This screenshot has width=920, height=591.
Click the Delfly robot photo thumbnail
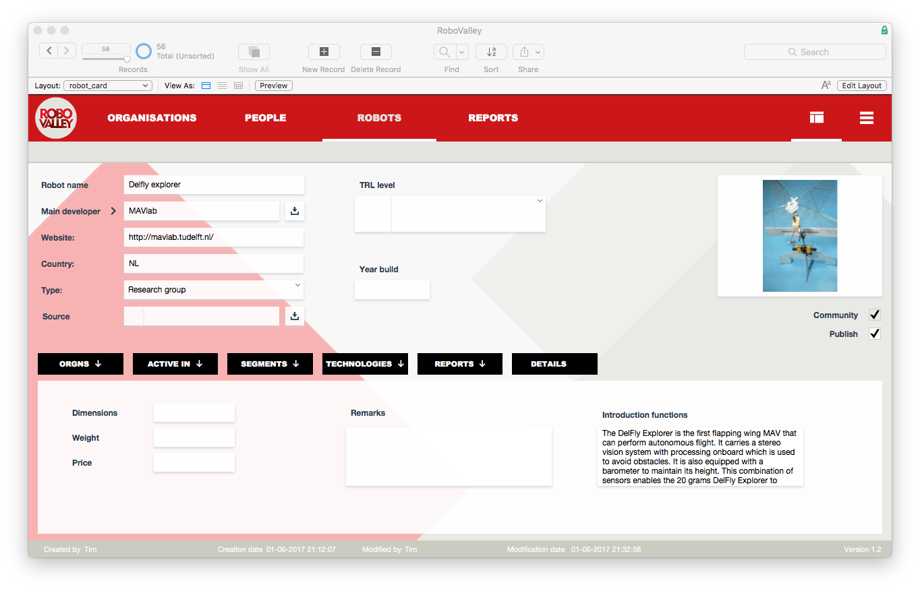800,236
